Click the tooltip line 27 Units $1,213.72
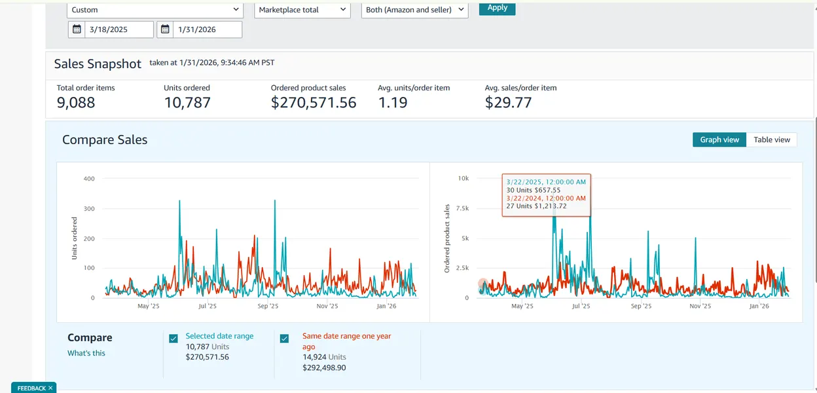Viewport: 817px width, 393px height. (x=537, y=206)
